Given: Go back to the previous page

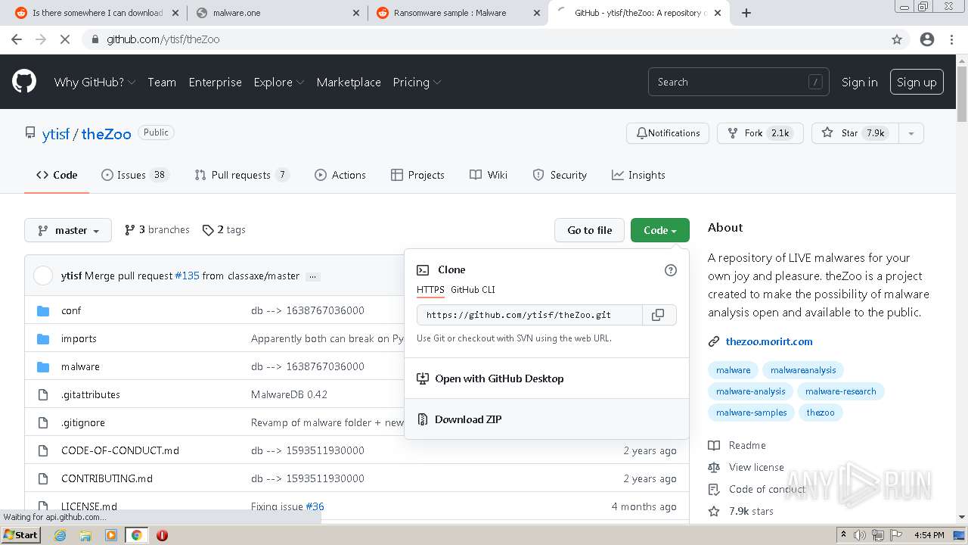Looking at the screenshot, I should click(17, 39).
